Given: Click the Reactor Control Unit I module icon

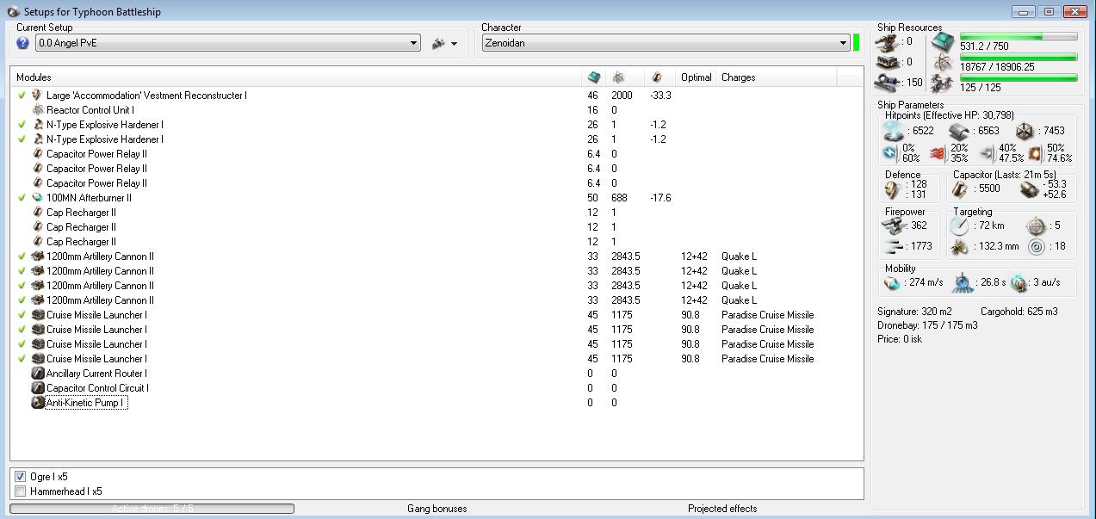Looking at the screenshot, I should click(x=37, y=110).
